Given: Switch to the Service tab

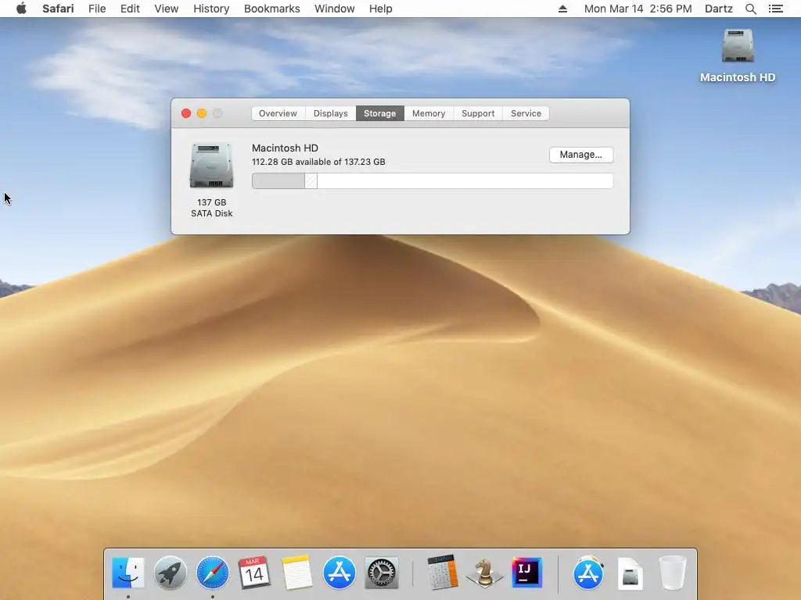Looking at the screenshot, I should tap(526, 113).
